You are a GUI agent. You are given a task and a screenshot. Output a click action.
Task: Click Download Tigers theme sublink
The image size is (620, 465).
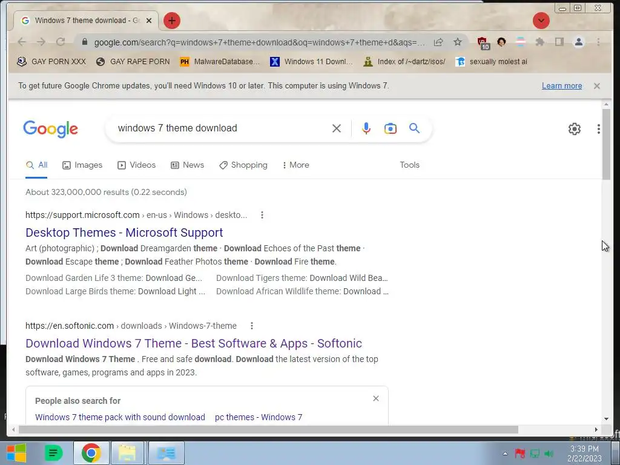[302, 278]
